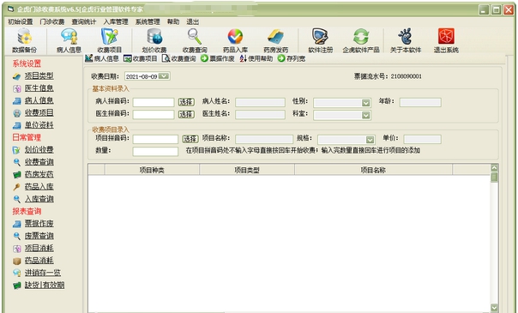Expand the 规格 dropdown
The image size is (518, 313).
[x=370, y=140]
